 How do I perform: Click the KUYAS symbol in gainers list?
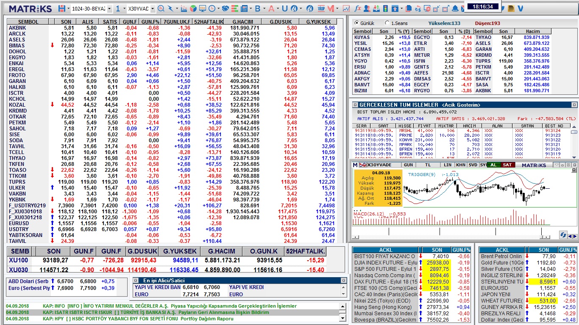(x=362, y=37)
